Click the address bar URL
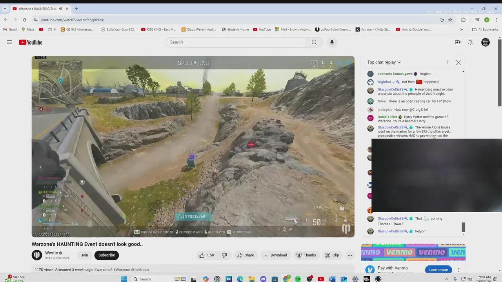 (73, 20)
